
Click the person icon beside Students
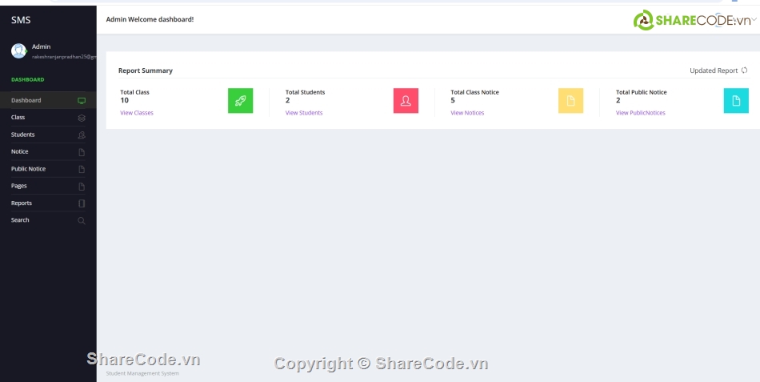point(82,135)
